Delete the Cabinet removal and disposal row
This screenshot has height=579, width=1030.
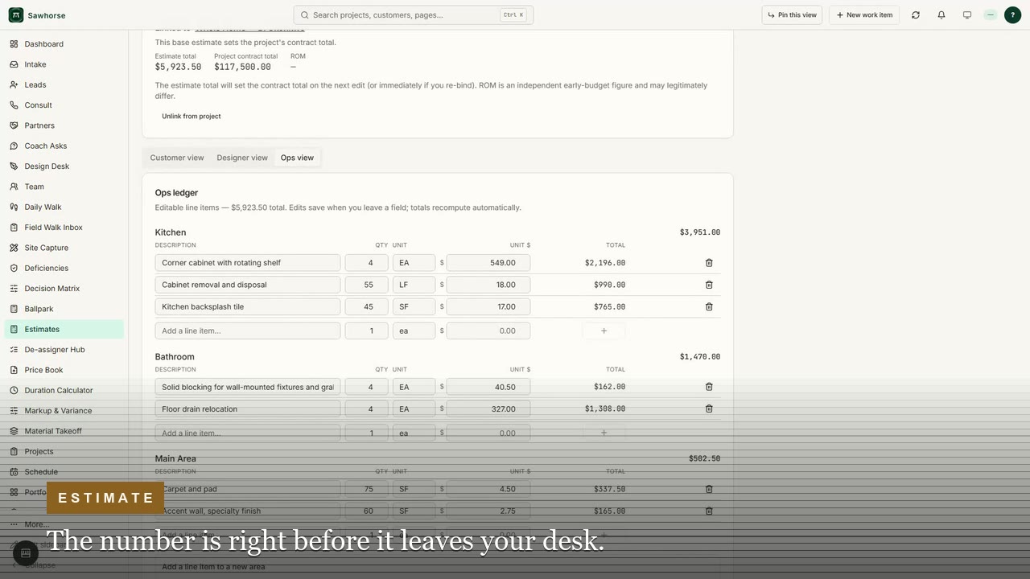(x=709, y=285)
